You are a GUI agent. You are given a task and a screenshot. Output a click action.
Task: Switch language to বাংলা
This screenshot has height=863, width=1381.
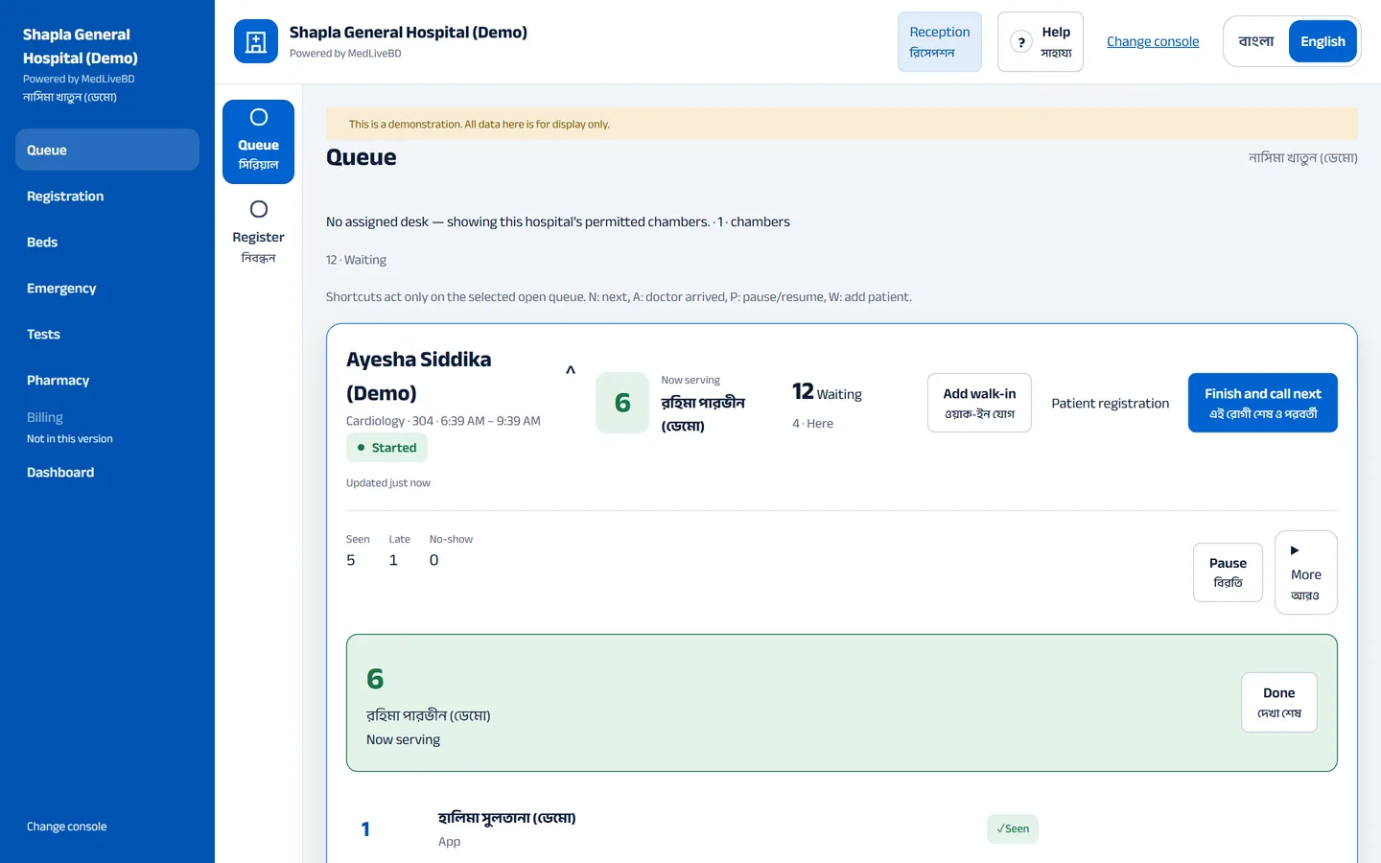[1256, 41]
